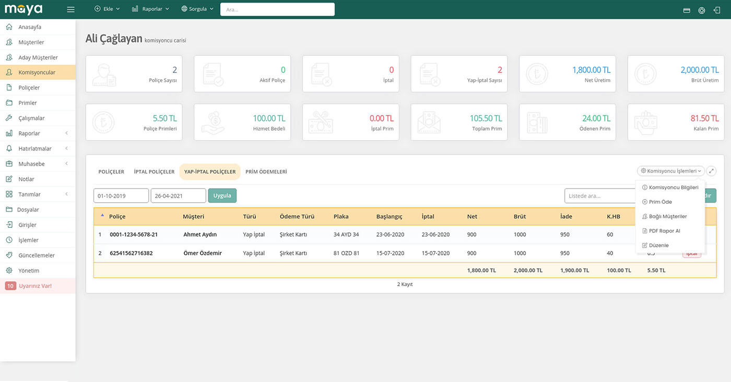Sort the table by Poliçe column
The height and width of the screenshot is (382, 731).
click(x=117, y=216)
